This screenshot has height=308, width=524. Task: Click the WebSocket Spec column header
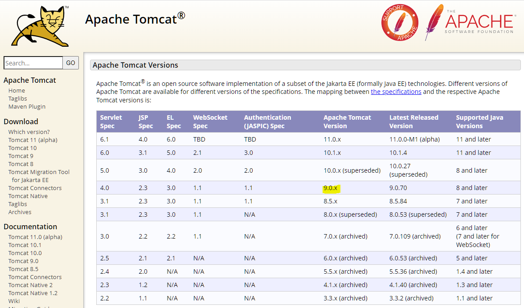210,122
